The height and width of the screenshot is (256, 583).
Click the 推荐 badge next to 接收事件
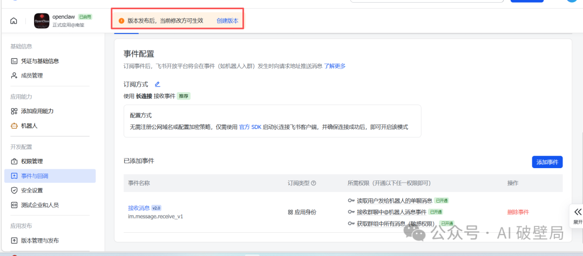click(x=184, y=96)
